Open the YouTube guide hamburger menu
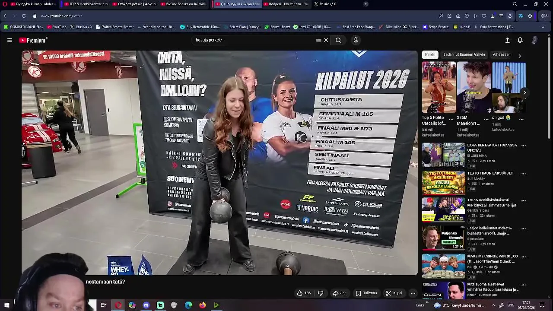Viewport: 553px width, 311px height. pos(10,40)
